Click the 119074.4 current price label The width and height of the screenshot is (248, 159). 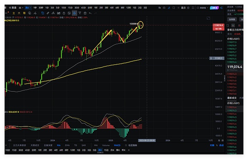click(x=218, y=25)
